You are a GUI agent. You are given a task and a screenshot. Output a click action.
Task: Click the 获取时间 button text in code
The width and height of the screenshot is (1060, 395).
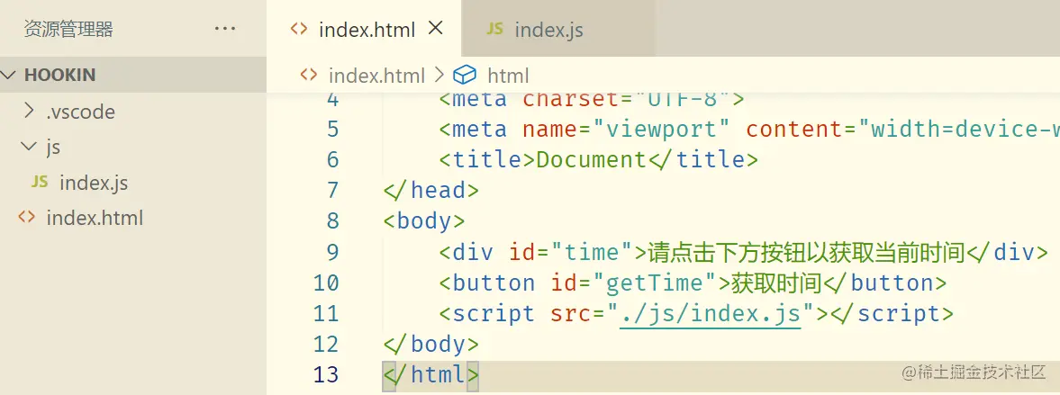[x=776, y=283]
